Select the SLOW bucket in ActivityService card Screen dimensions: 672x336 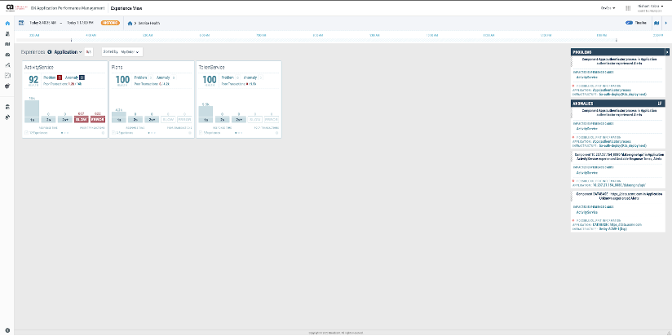81,119
